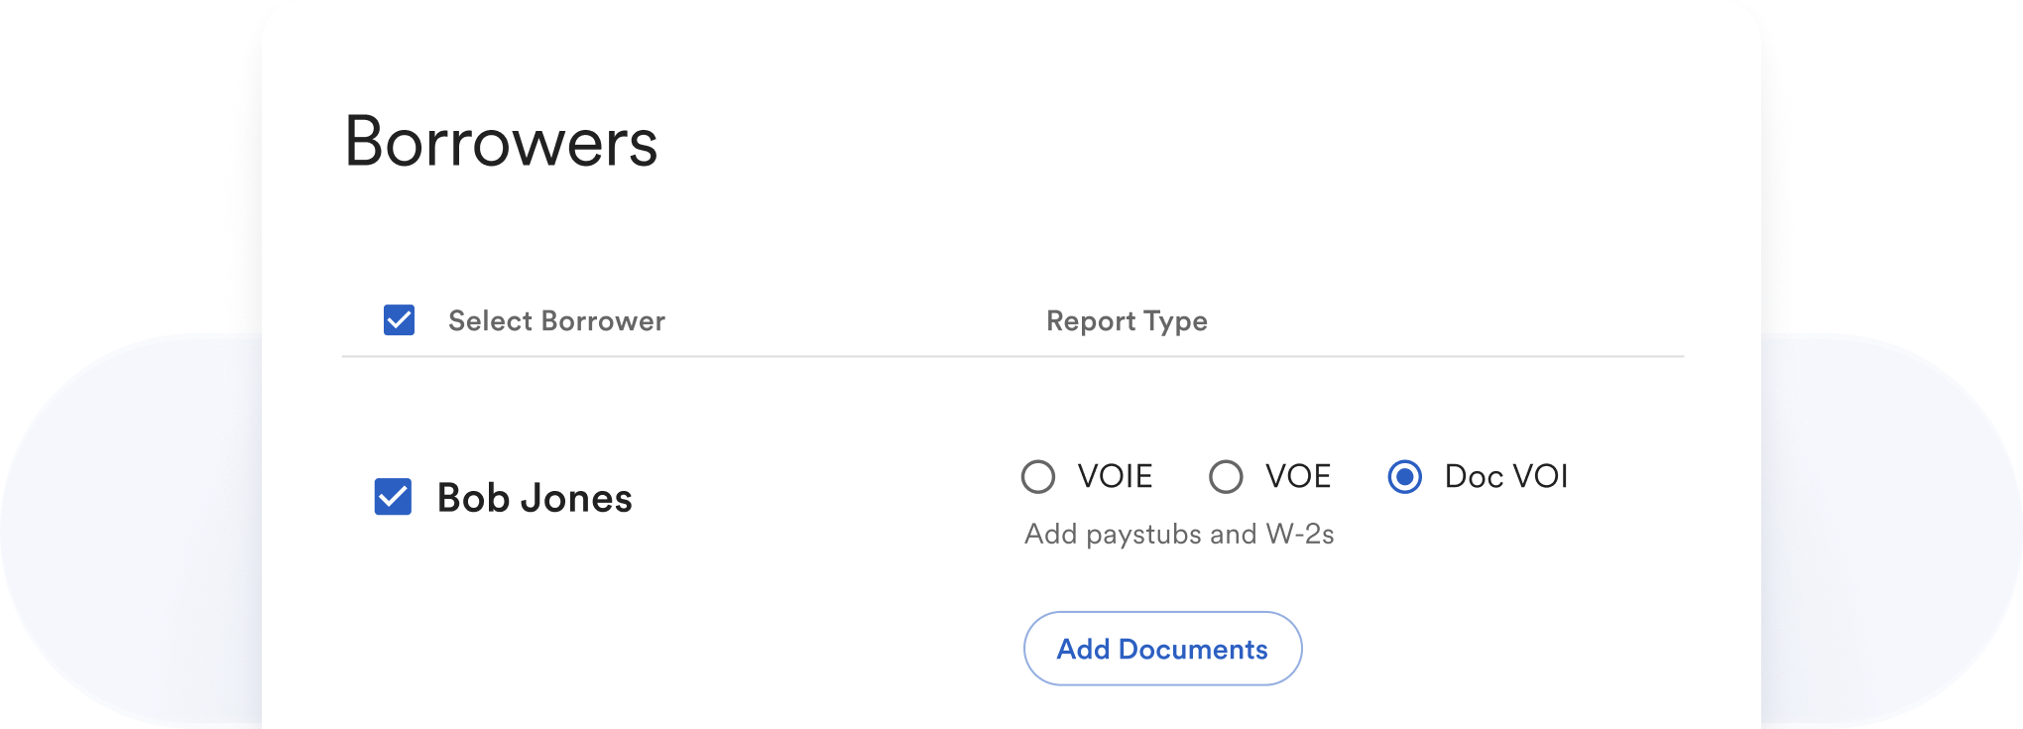
Task: Click the selected Doc VOI radio button
Action: coord(1404,477)
